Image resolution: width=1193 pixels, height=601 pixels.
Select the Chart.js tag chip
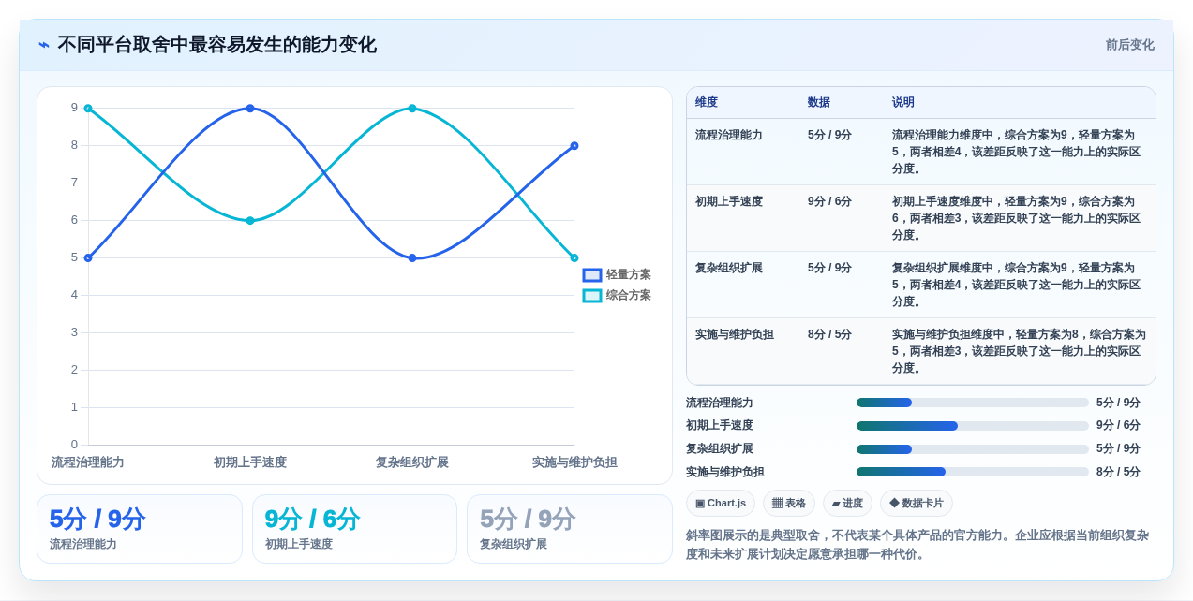tap(721, 504)
